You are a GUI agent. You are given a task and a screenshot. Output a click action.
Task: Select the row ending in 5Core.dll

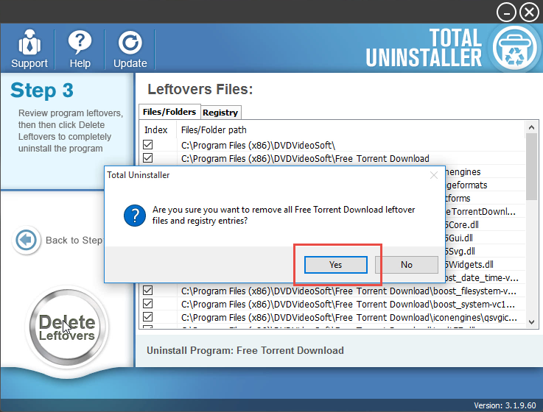coord(462,225)
